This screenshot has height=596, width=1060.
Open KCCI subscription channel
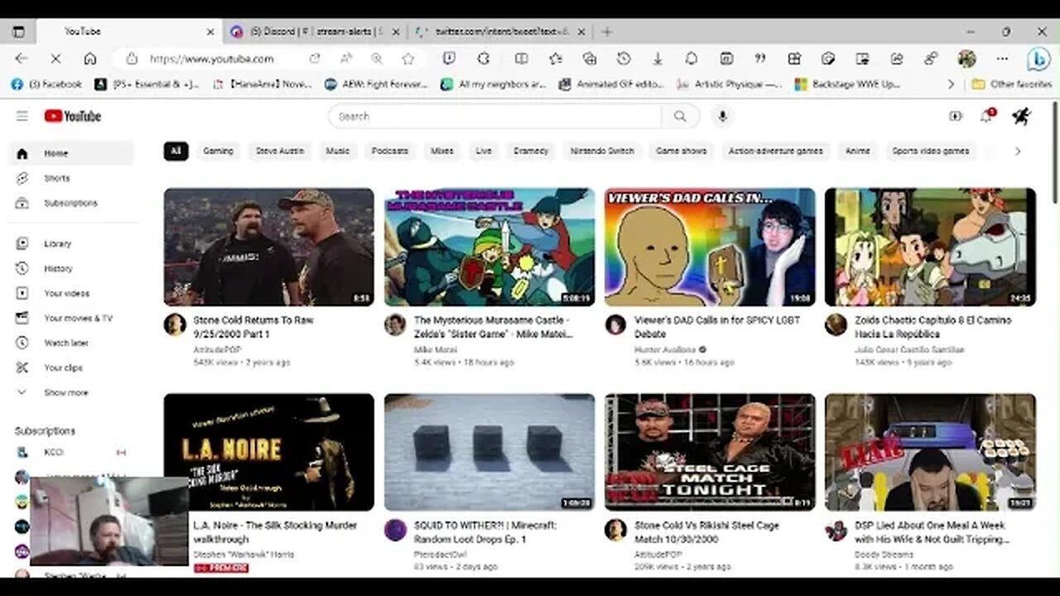point(70,452)
